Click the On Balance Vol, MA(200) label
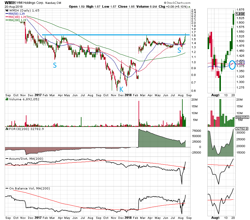The width and height of the screenshot is (250, 220). point(29,188)
